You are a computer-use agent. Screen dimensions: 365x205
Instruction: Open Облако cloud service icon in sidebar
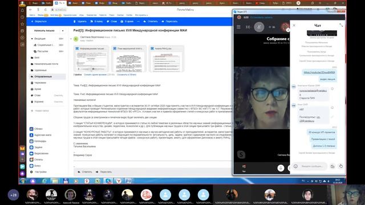click(31, 129)
